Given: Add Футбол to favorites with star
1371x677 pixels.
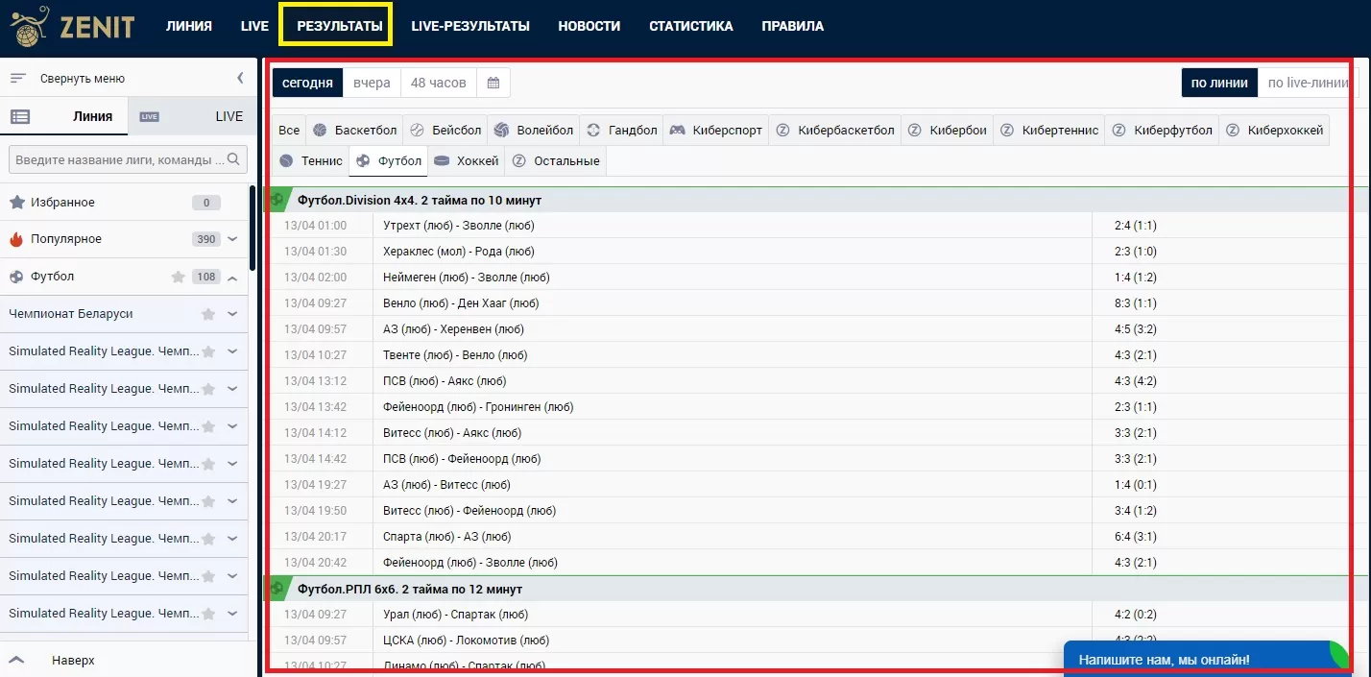Looking at the screenshot, I should [178, 277].
